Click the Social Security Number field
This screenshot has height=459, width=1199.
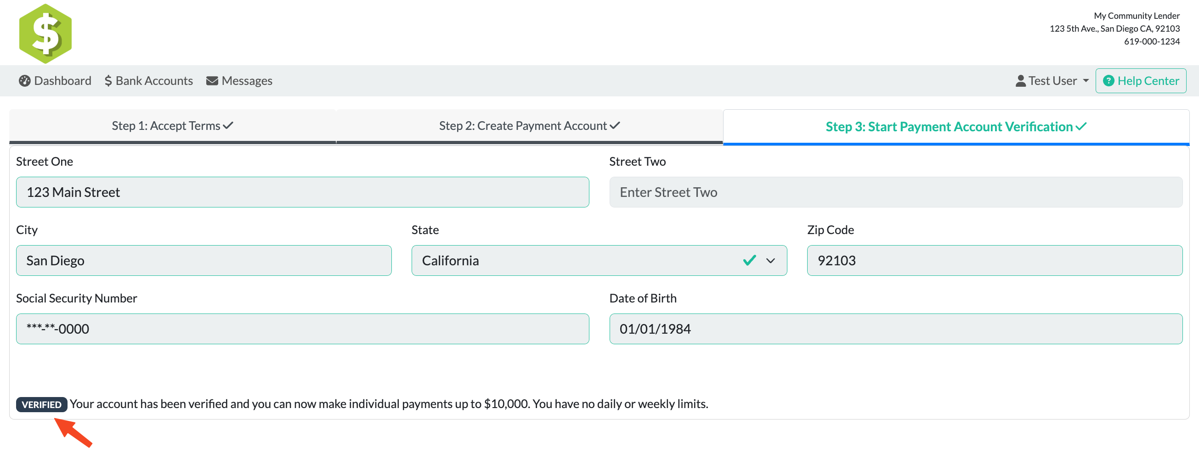coord(303,329)
